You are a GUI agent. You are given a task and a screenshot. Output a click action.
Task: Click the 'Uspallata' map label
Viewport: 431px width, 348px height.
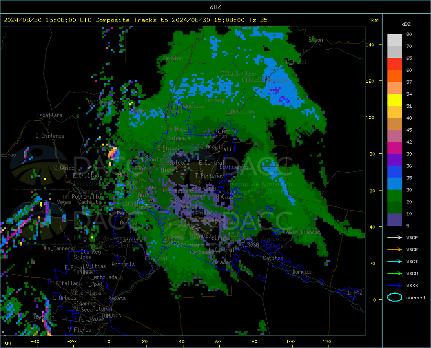[49, 115]
